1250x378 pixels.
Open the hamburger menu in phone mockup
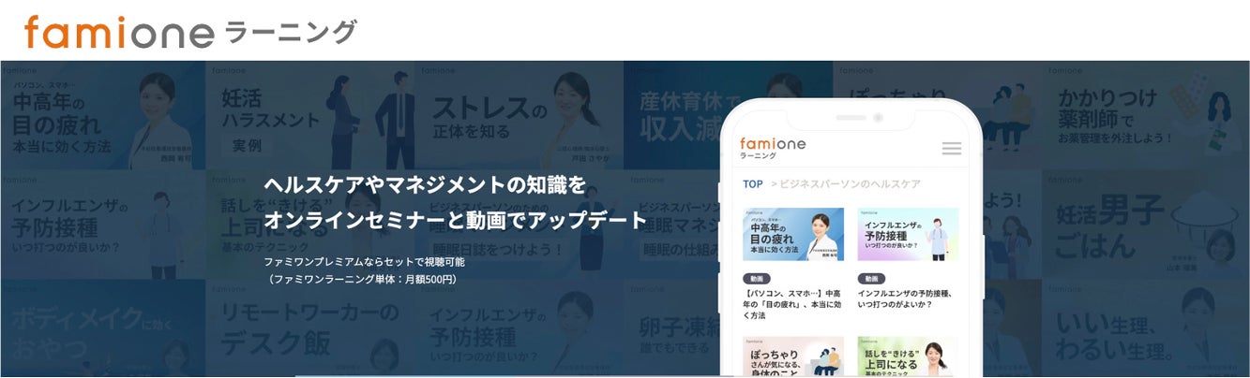coord(951,149)
